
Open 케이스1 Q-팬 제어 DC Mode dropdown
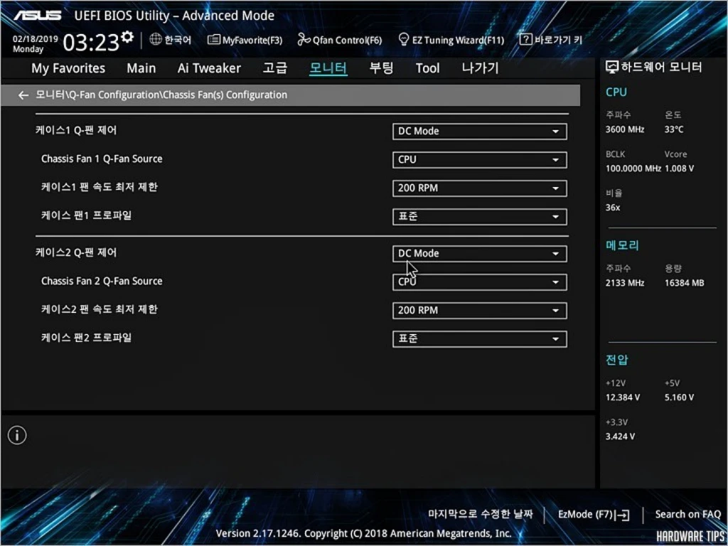click(479, 132)
